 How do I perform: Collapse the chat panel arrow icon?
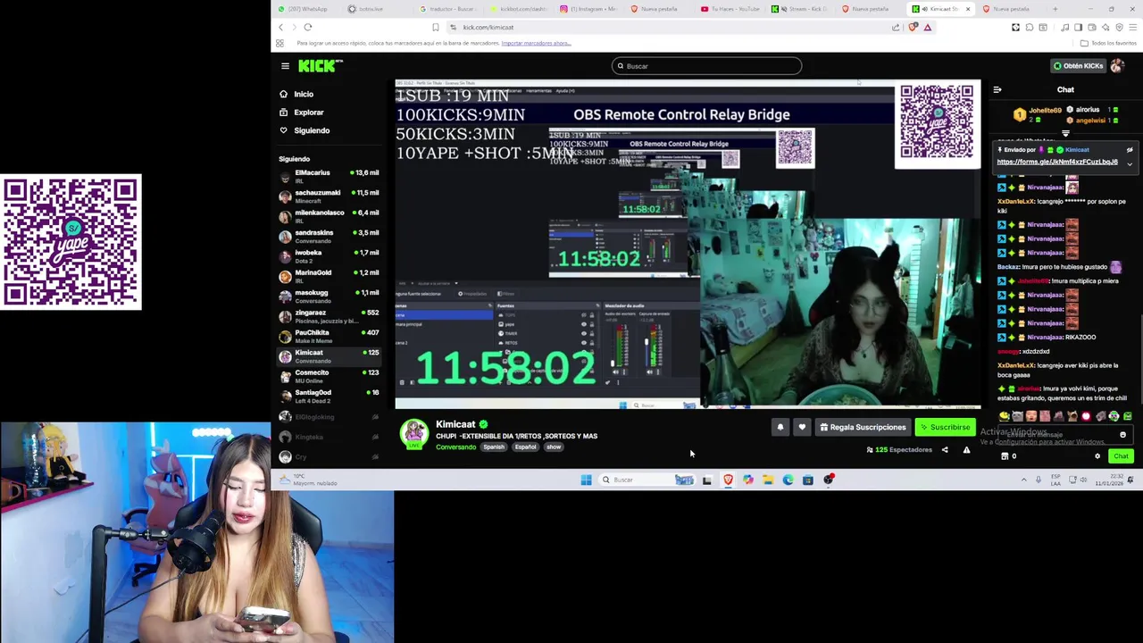[997, 89]
